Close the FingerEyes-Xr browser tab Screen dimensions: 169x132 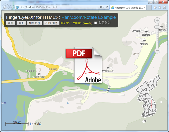coord(144,8)
